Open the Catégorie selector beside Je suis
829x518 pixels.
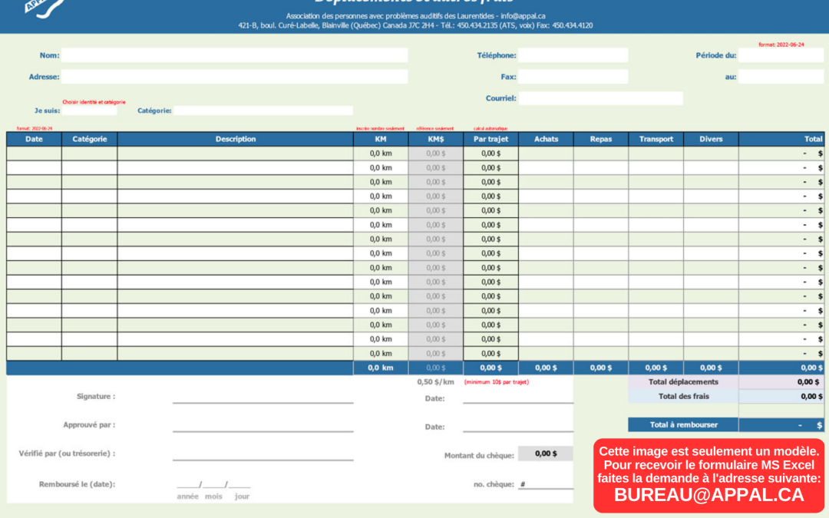[263, 111]
